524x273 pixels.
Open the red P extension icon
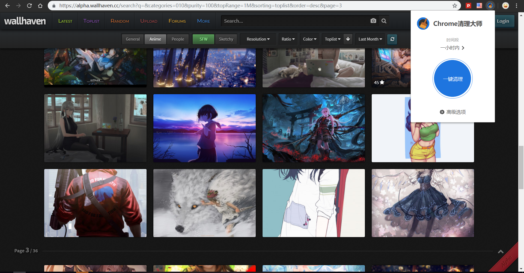469,5
